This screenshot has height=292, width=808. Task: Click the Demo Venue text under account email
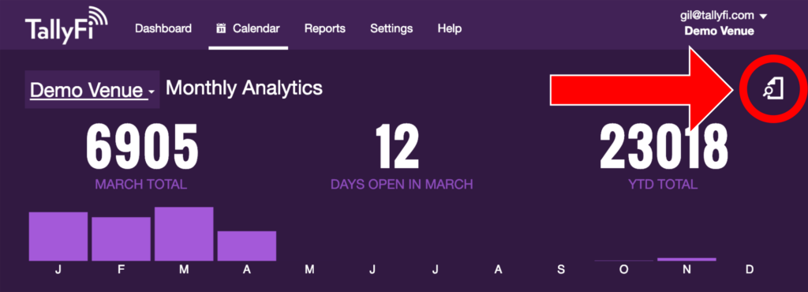tap(719, 32)
